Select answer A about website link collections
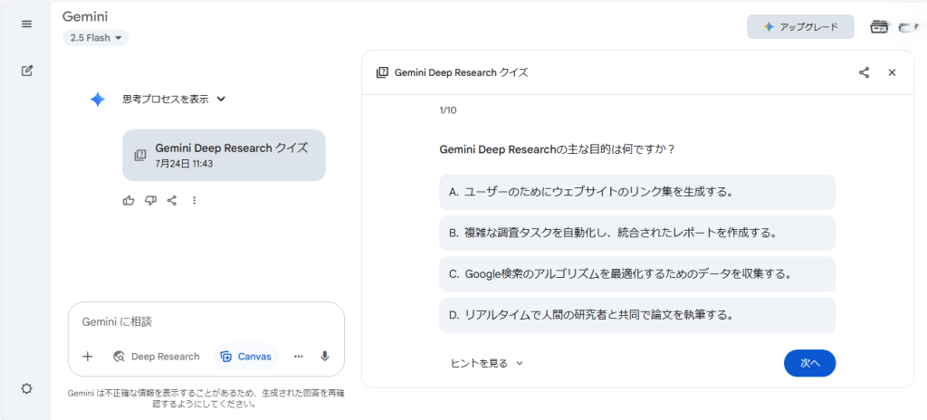Image resolution: width=927 pixels, height=420 pixels. [636, 192]
